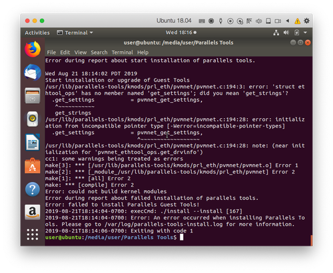Click the Ubuntu wired network status icon
Image resolution: width=333 pixels, height=273 pixels.
click(x=276, y=33)
